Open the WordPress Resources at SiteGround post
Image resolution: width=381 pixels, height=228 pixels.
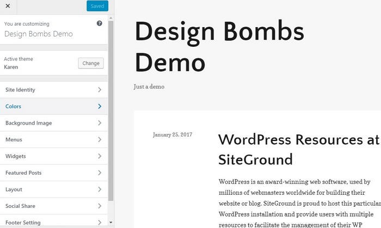pyautogui.click(x=299, y=150)
